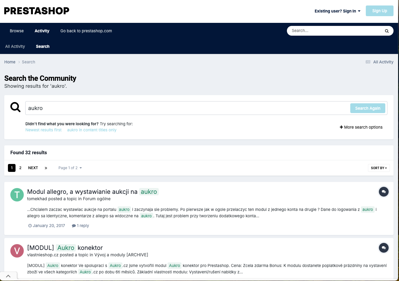Open topic Modul allegro, a wystawianie aukcji
The image size is (399, 281).
coord(93,192)
